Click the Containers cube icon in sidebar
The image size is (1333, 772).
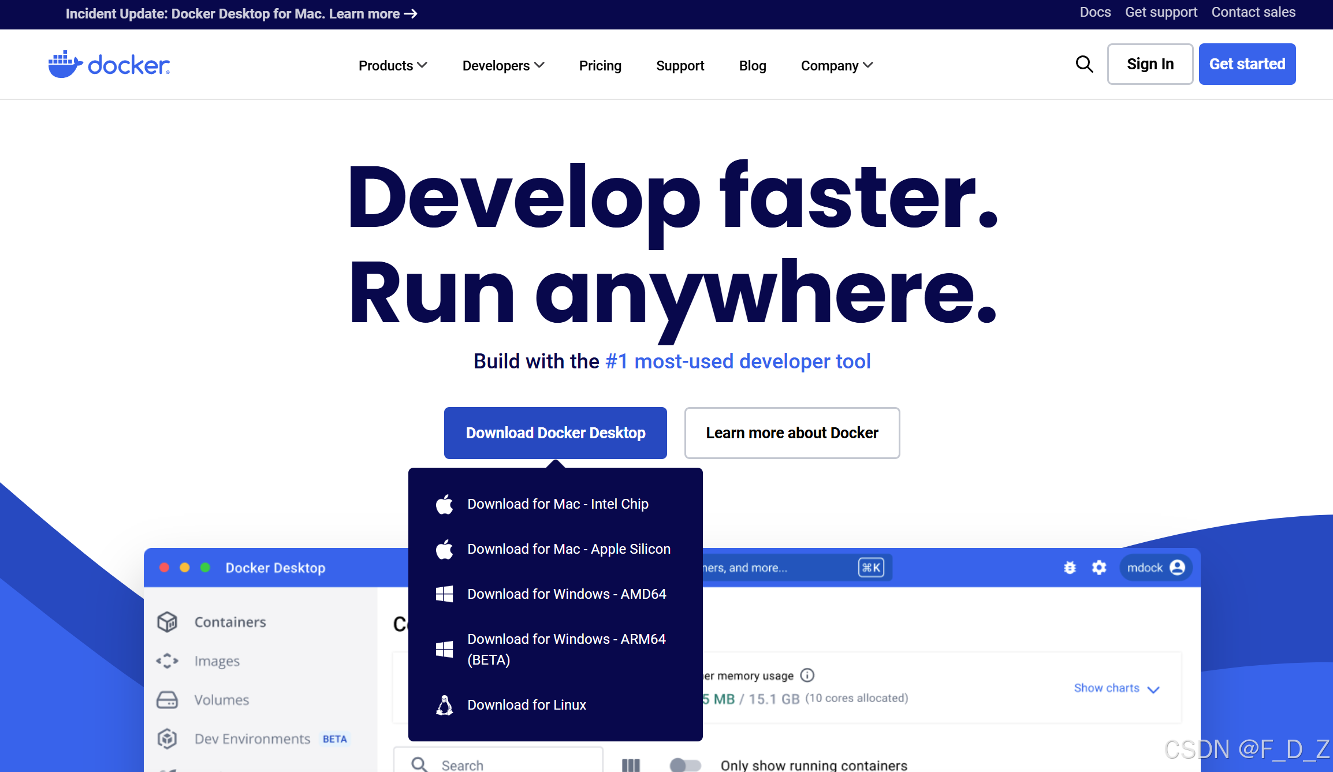click(167, 622)
